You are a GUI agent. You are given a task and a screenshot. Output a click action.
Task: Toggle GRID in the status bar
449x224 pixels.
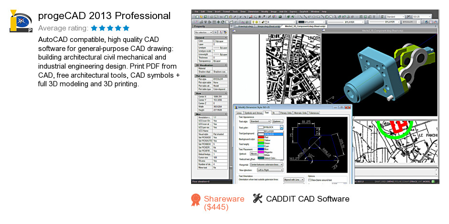pos(383,182)
